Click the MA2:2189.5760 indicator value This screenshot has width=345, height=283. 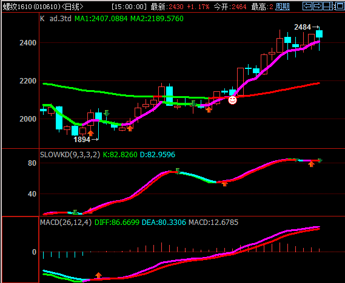point(157,19)
